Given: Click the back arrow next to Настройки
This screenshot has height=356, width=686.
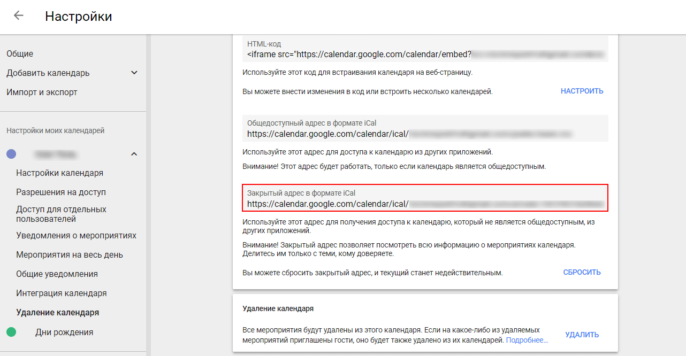Looking at the screenshot, I should tap(19, 16).
